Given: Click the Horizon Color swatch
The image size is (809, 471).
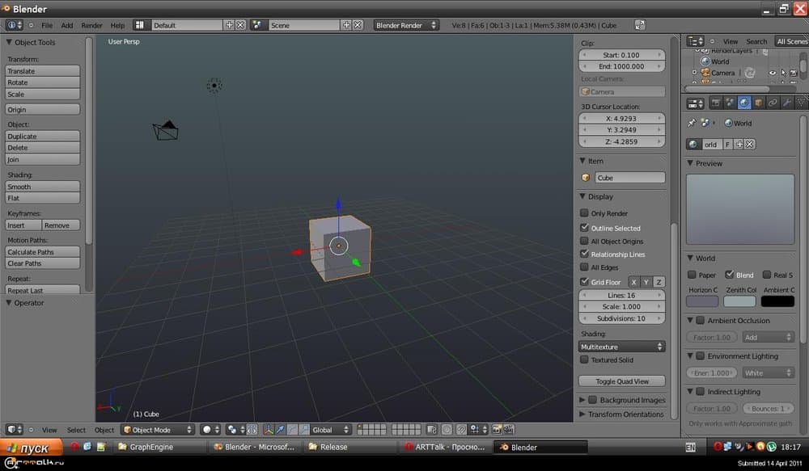Looking at the screenshot, I should coord(702,301).
